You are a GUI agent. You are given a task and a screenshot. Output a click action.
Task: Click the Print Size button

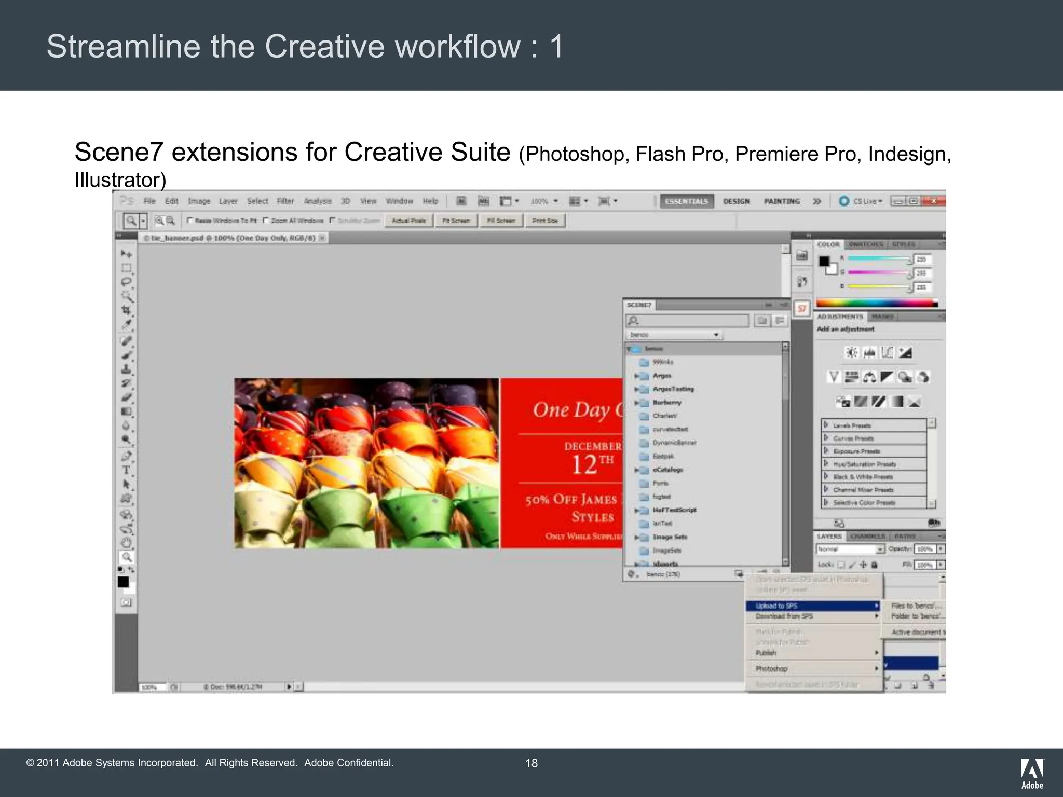point(545,221)
